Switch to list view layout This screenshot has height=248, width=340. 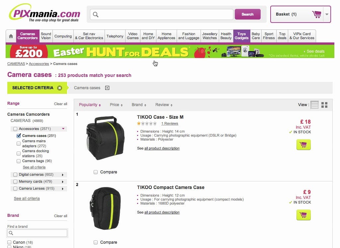(x=314, y=105)
